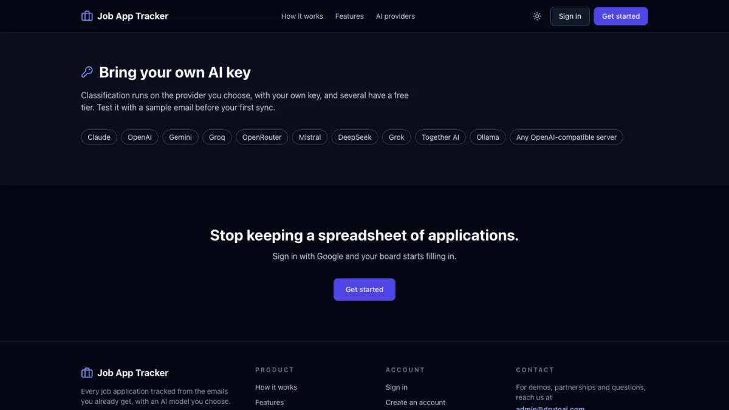Click the footer Job App Tracker title
729x410 pixels.
pos(133,373)
